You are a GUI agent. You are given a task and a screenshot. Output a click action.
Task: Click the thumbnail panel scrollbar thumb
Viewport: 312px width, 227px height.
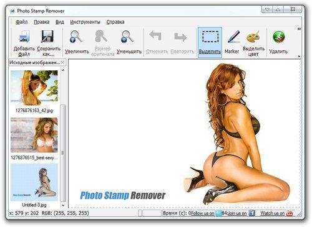(63, 153)
